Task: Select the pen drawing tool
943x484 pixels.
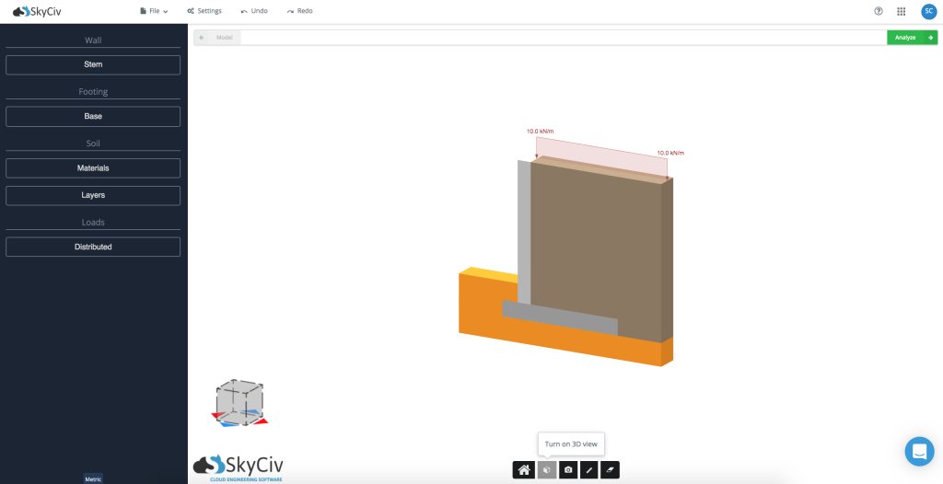Action: (588, 469)
